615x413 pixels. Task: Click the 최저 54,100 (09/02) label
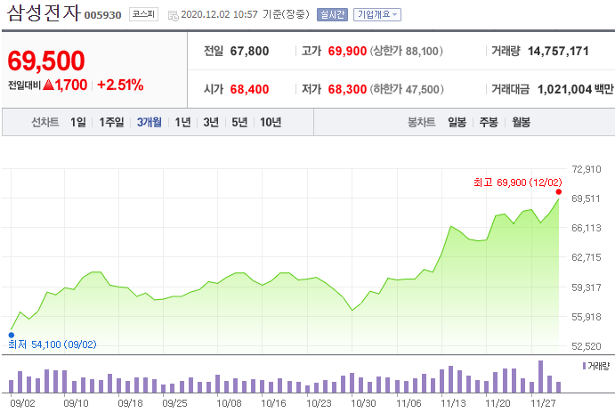tap(53, 344)
